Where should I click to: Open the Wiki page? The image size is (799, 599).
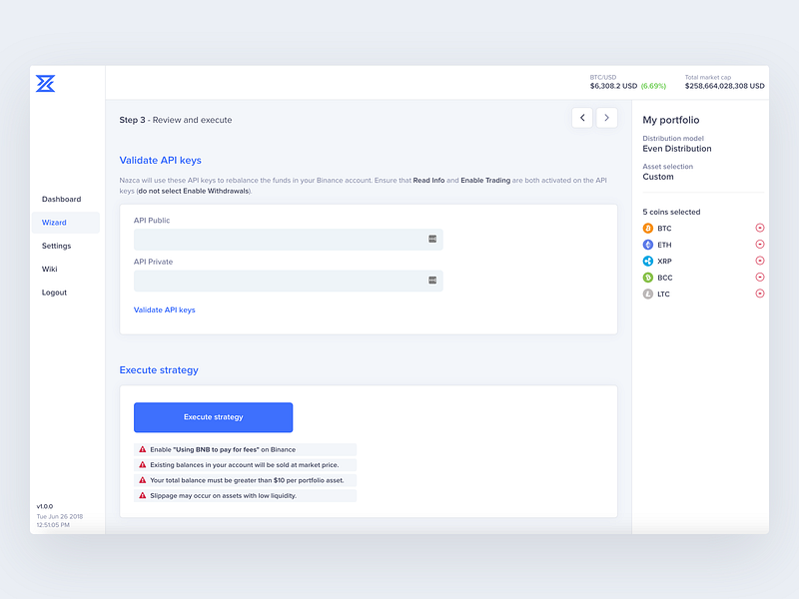pos(49,269)
